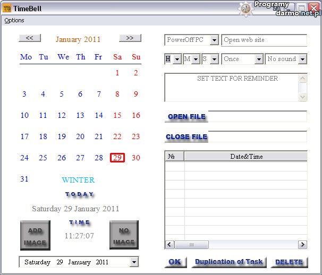Click the Open web site field
Viewport: 322px width, 275px height.
click(x=264, y=40)
